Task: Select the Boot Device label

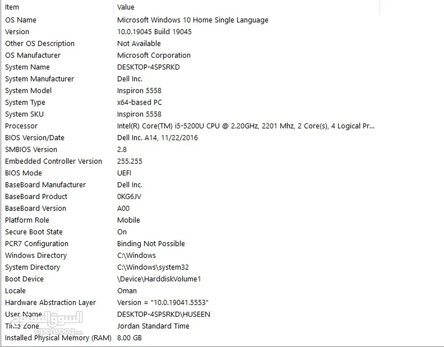Action: 25,279
